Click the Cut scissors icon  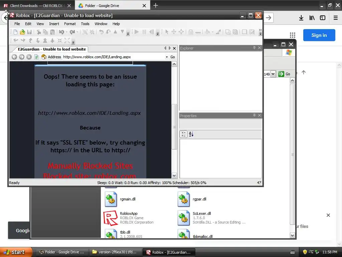[x=39, y=32]
